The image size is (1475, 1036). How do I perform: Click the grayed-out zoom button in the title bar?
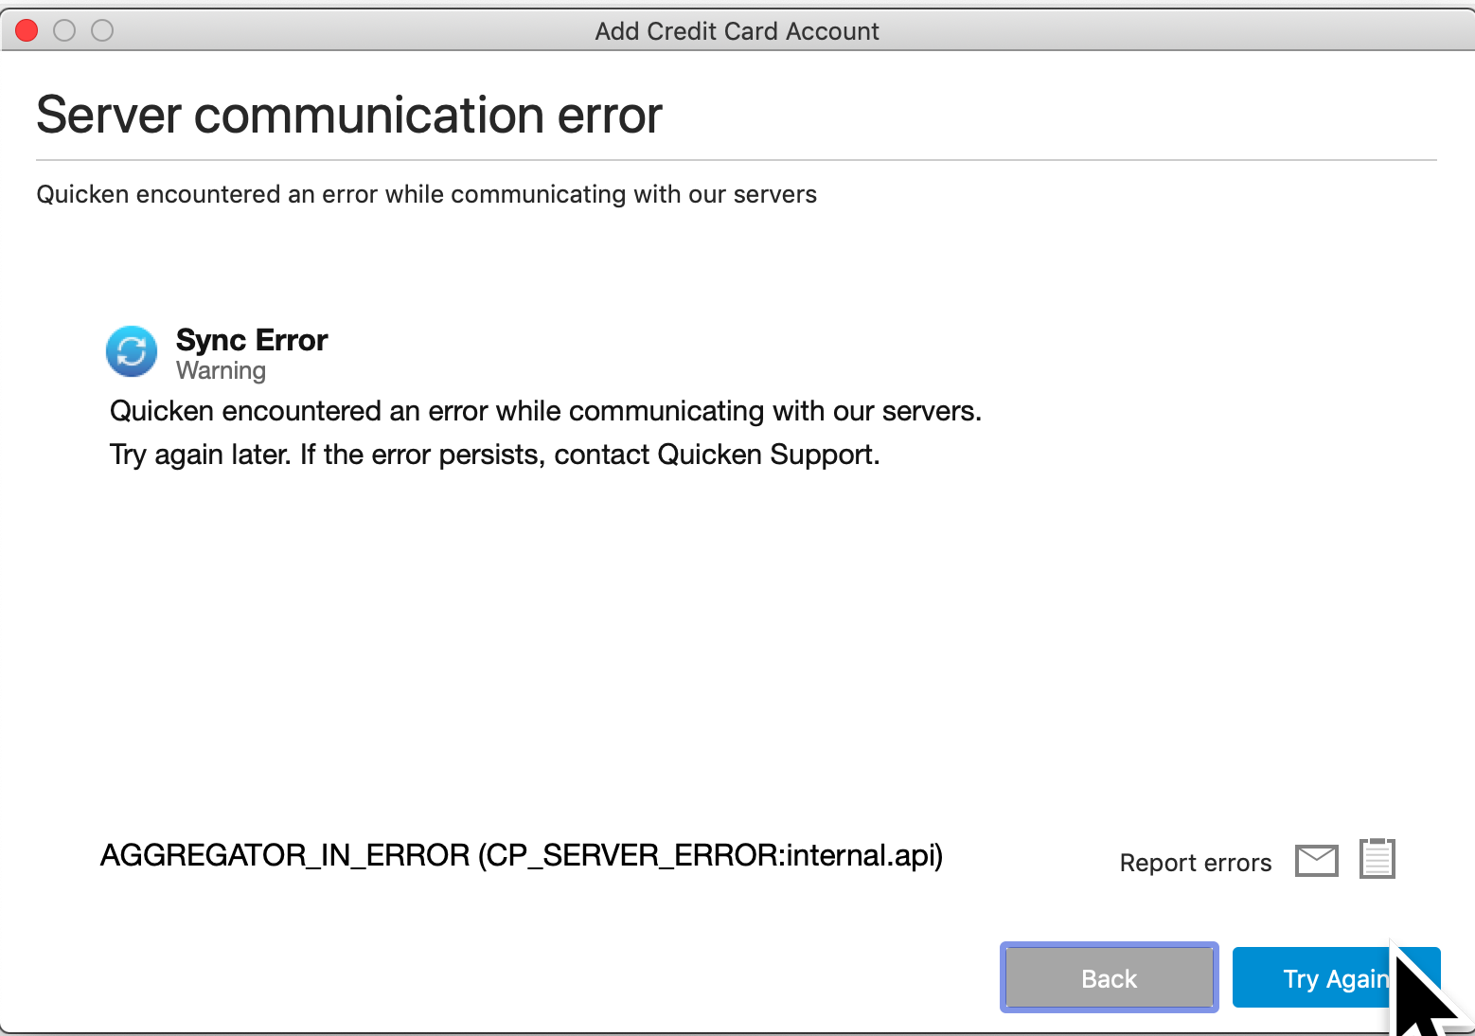102,30
